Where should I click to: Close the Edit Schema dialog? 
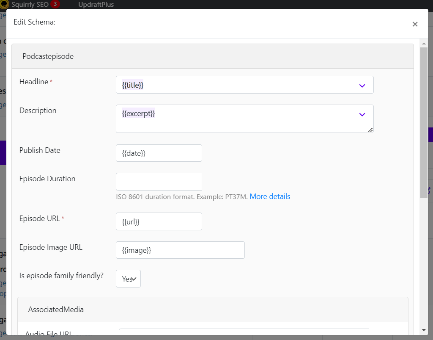click(x=415, y=24)
